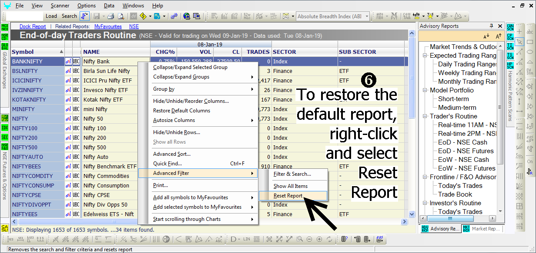536x253 pixels.
Task: Collapse the Expected Trading Range tree node
Action: click(425, 56)
